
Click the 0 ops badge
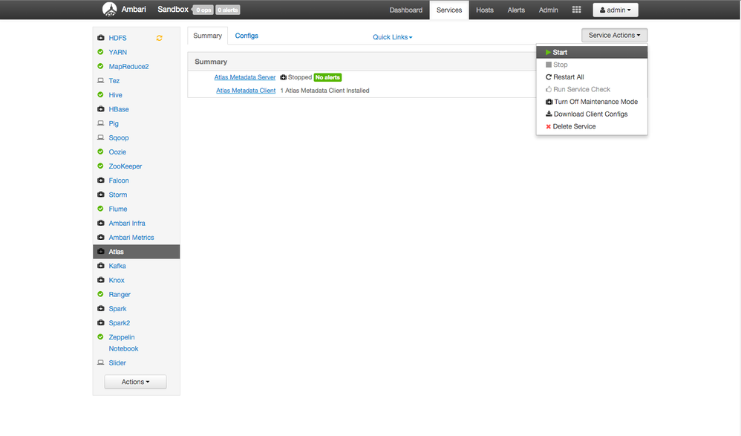(x=203, y=10)
